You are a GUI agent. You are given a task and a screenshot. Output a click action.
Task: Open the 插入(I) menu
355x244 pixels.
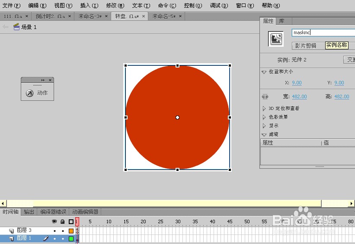[89, 6]
